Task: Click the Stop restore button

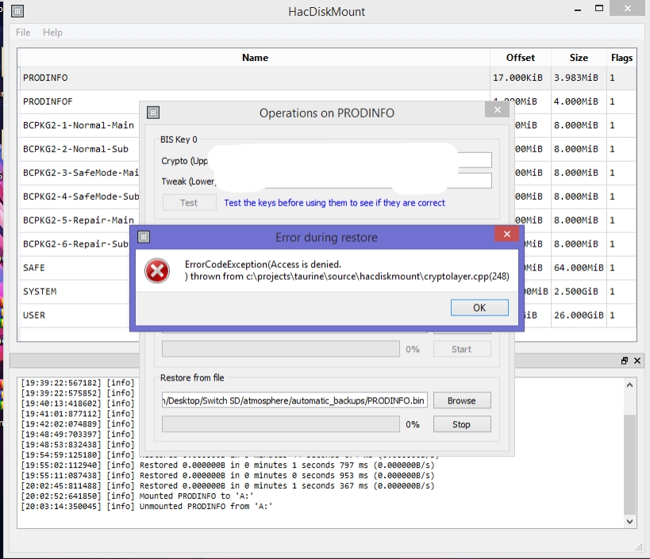Action: [462, 424]
